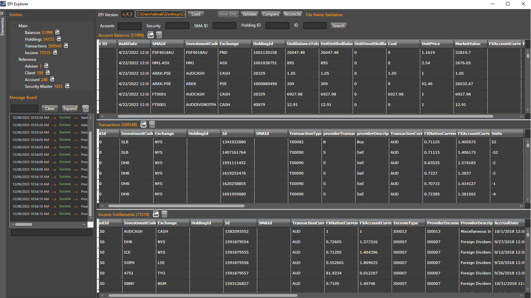Click the CSV export icon in Message Board
531x298 pixels.
[x=86, y=109]
